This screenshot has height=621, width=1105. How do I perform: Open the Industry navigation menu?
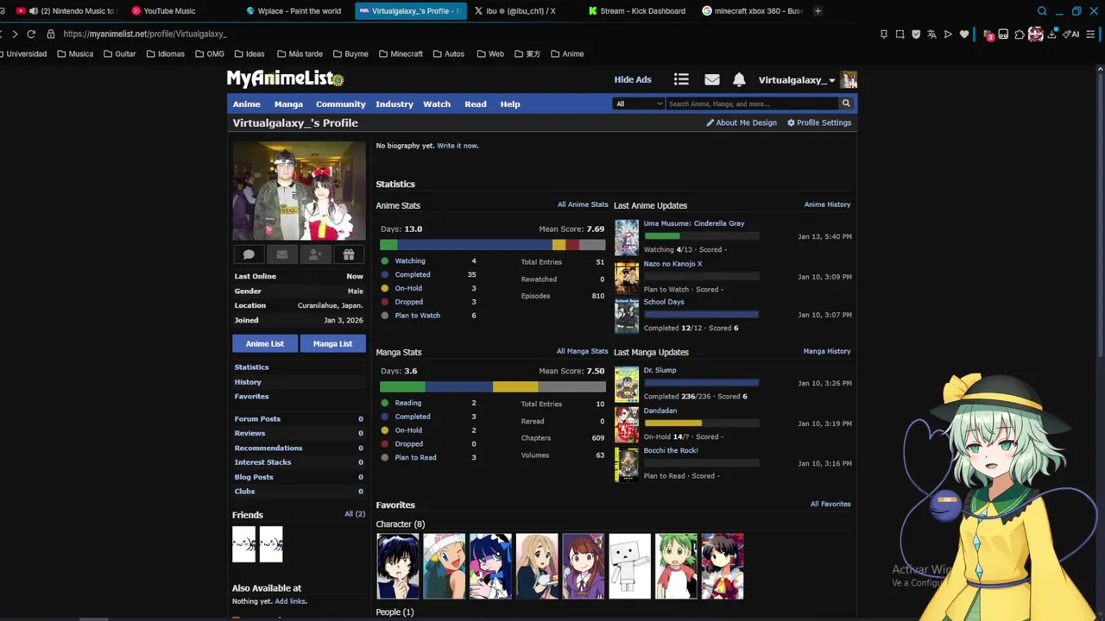click(394, 103)
